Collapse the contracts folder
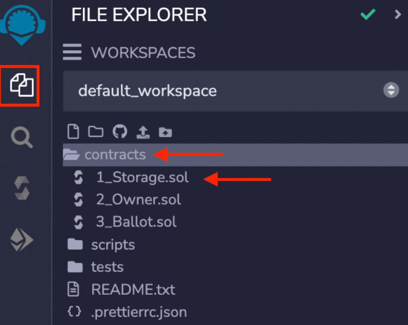Screen dimensions: 408x325 pos(235,155)
